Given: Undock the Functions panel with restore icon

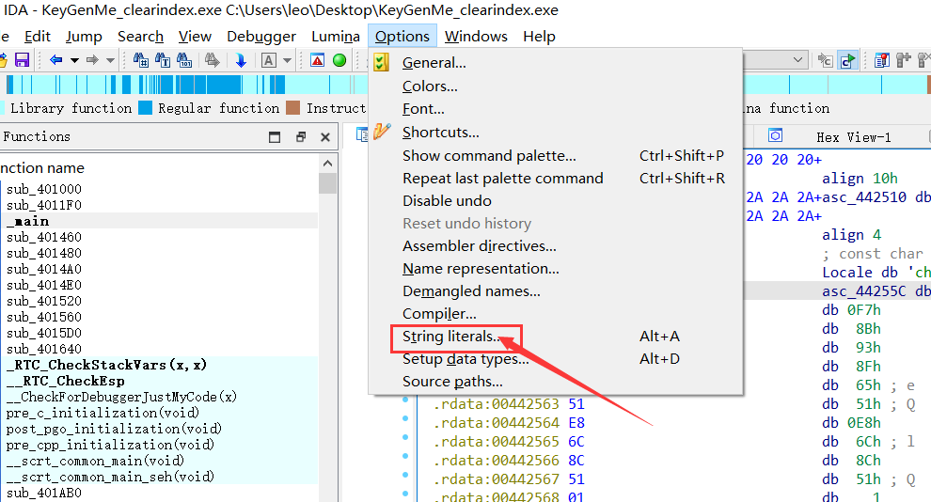Looking at the screenshot, I should (301, 137).
